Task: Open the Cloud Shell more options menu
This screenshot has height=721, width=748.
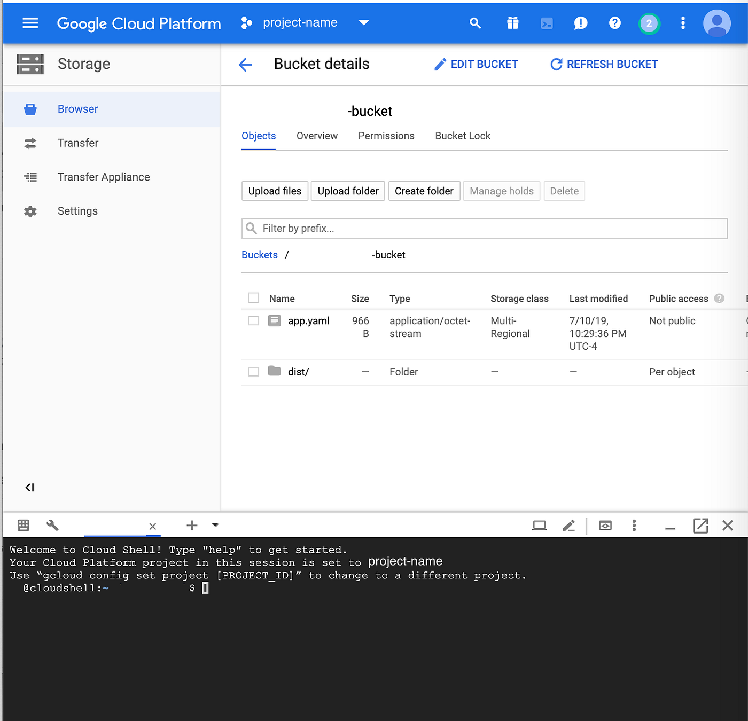Action: [x=634, y=526]
